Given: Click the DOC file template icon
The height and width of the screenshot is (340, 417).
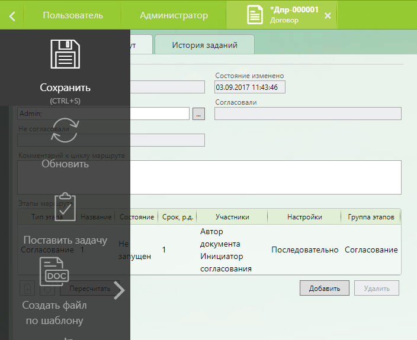Looking at the screenshot, I should 54,271.
